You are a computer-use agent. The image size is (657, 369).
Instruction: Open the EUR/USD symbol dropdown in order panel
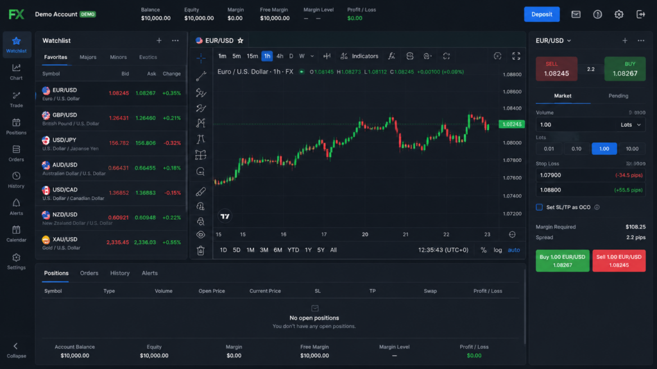(553, 40)
